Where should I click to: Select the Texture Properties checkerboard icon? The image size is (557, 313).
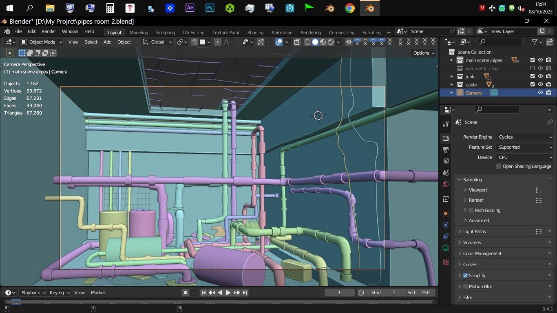tap(446, 263)
